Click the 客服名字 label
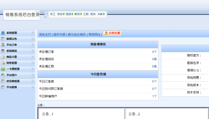Viewport: 209px width, 119px height. (194, 63)
